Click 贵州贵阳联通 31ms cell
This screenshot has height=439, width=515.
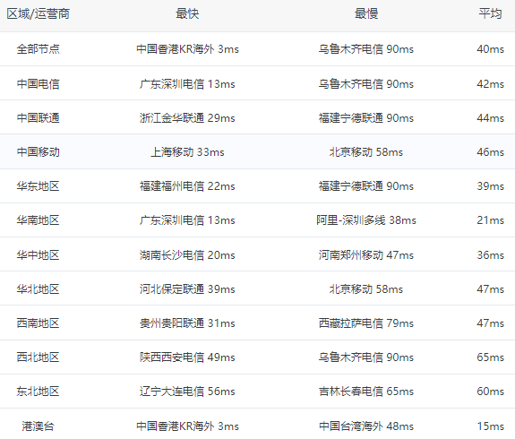[x=187, y=323]
